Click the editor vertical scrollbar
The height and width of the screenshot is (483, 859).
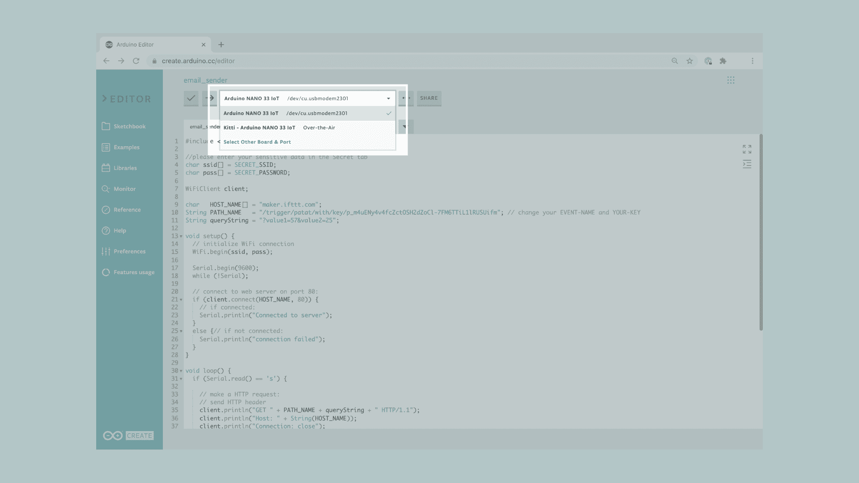761,233
